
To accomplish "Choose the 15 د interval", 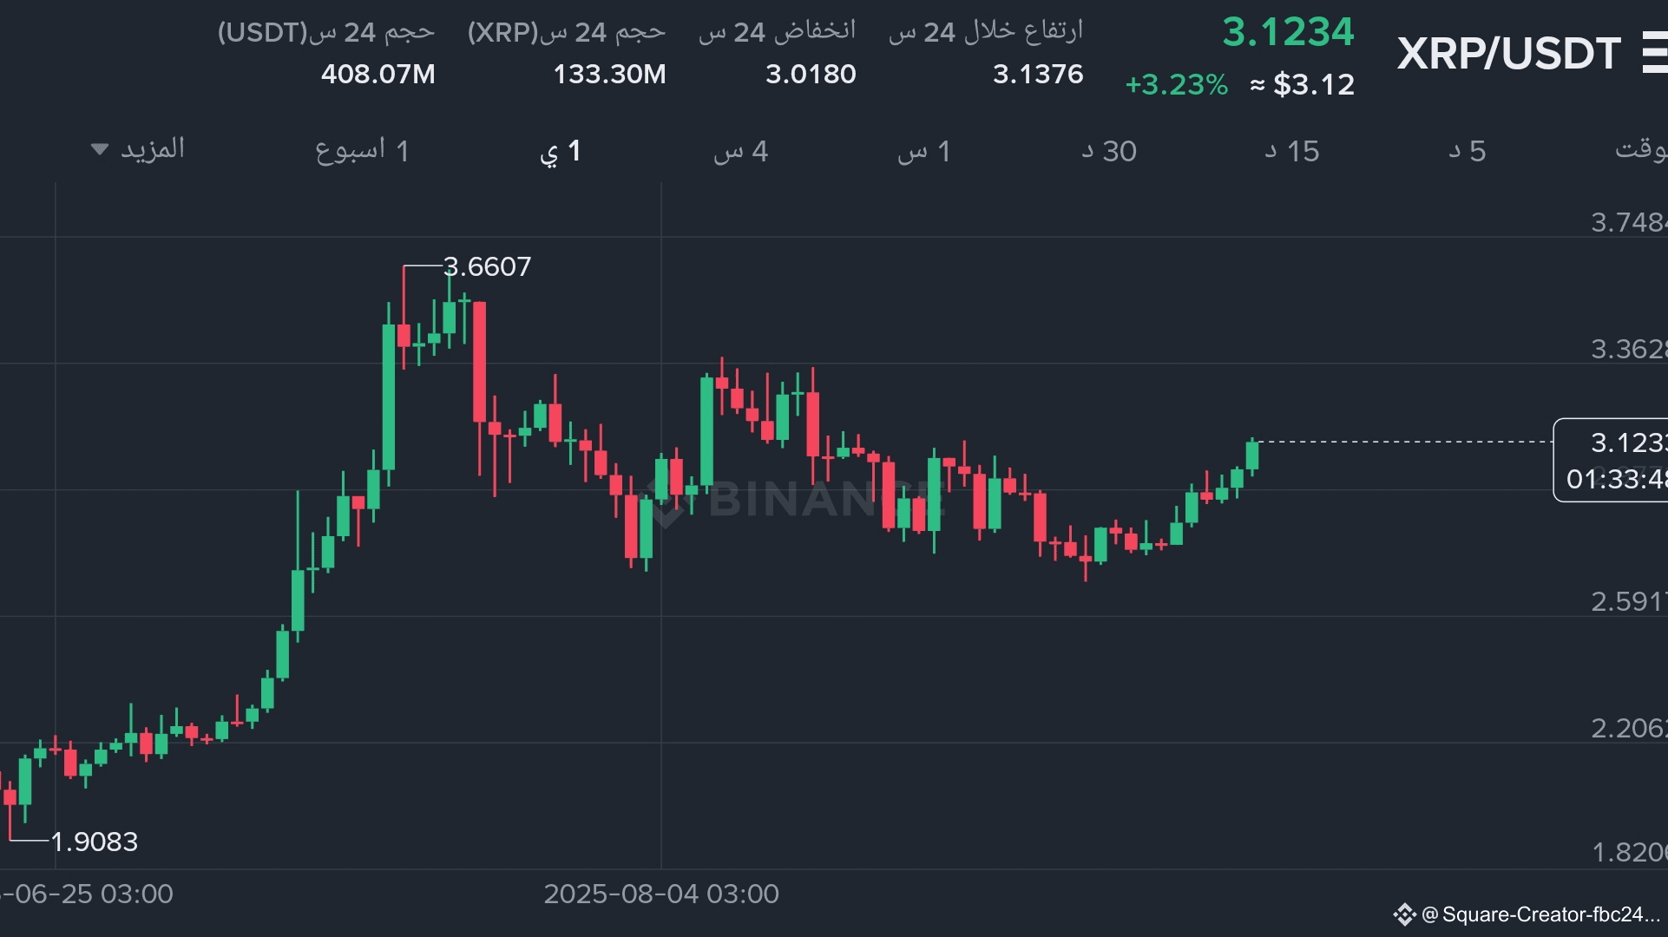I will (x=1291, y=151).
